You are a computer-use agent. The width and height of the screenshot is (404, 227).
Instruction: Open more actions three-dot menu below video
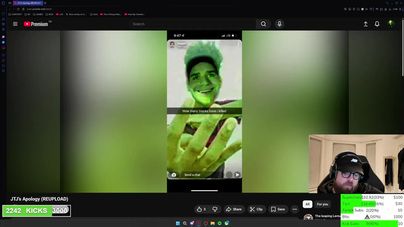tap(294, 209)
